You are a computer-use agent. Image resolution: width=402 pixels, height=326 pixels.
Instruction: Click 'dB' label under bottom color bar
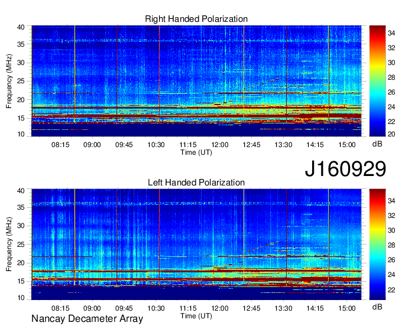click(x=377, y=307)
